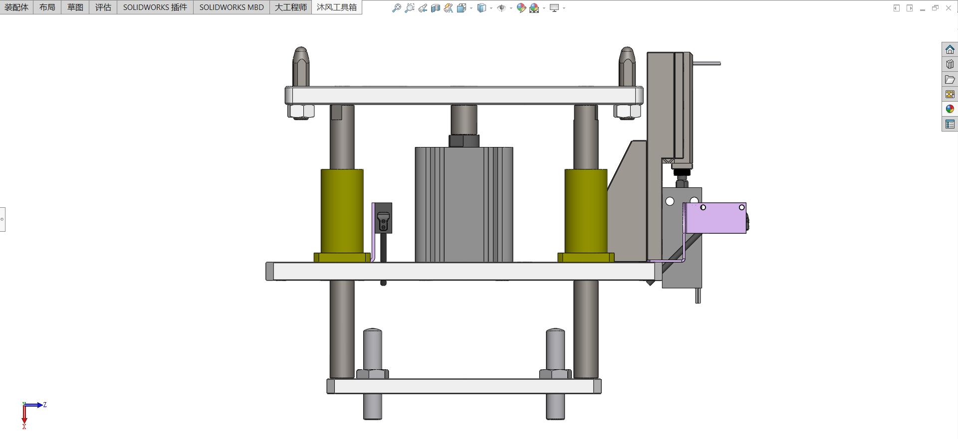958x439 pixels.
Task: Open Appearances, Scenes and Decals panel
Action: pos(950,109)
